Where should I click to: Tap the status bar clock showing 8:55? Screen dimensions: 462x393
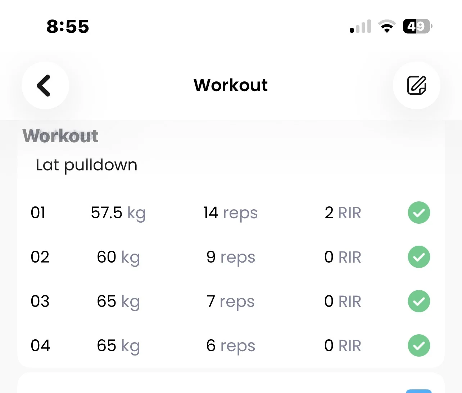tap(68, 27)
